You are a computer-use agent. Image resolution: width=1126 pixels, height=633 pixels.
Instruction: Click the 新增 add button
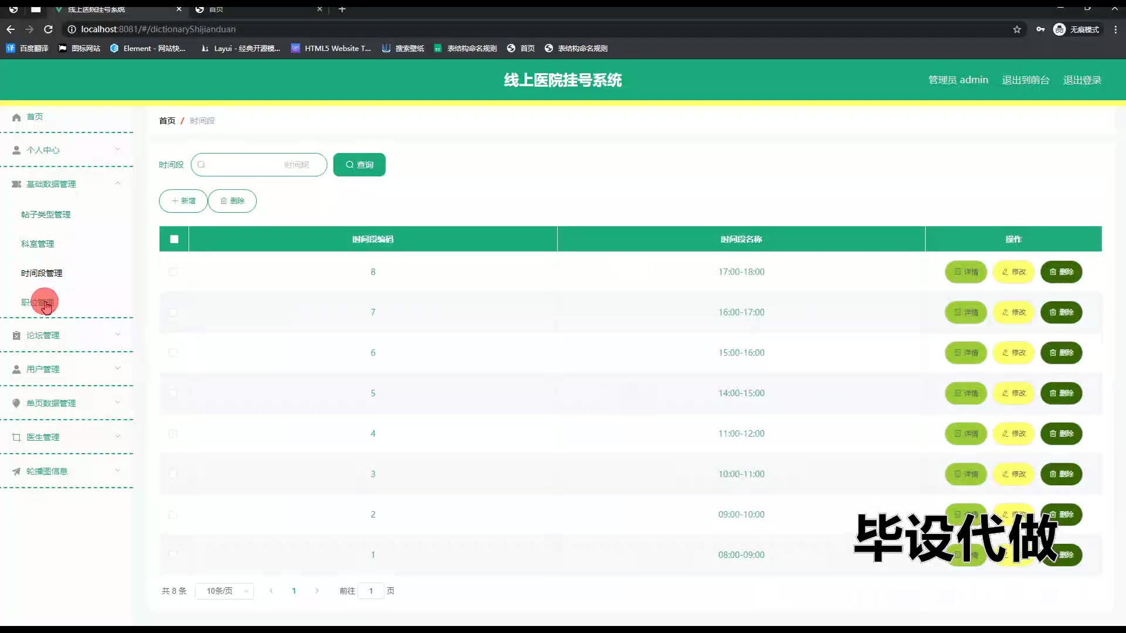pyautogui.click(x=183, y=201)
